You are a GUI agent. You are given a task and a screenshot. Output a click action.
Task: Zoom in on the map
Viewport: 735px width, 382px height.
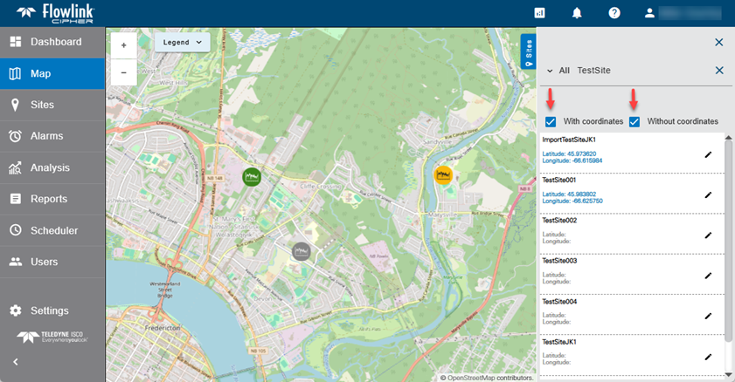pyautogui.click(x=123, y=44)
